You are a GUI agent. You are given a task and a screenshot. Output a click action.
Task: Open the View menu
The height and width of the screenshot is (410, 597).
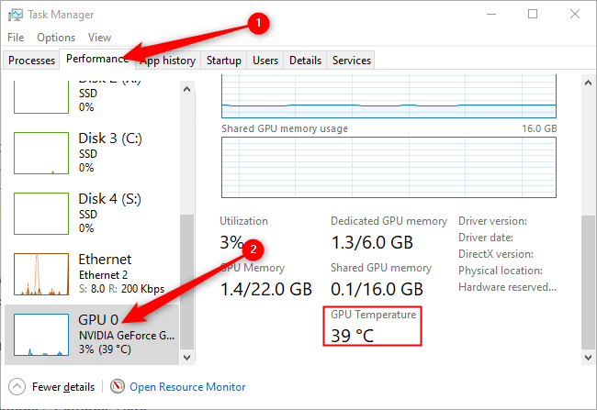(100, 38)
